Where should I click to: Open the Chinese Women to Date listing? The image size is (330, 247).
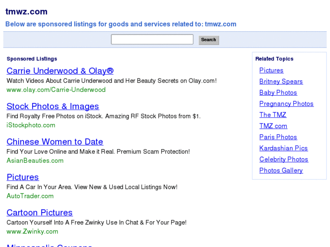(54, 142)
